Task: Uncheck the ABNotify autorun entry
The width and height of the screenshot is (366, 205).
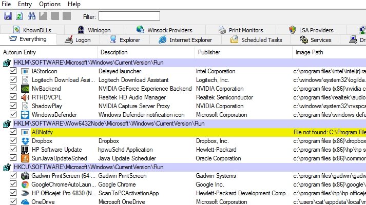Action: 13,132
